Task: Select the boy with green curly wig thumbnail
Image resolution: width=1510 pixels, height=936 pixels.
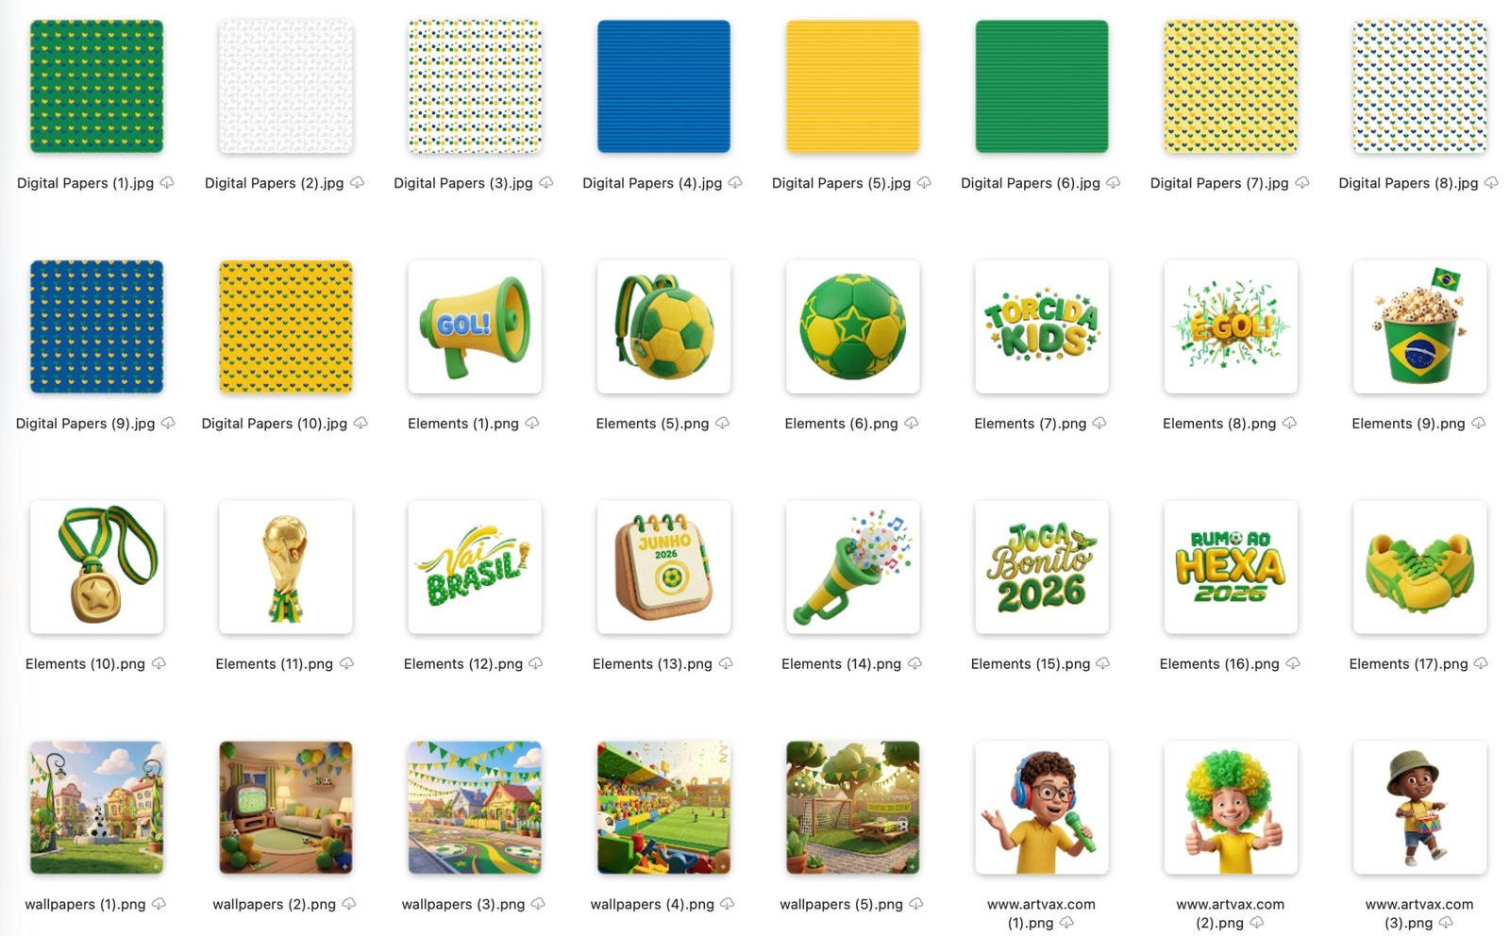Action: [1231, 809]
